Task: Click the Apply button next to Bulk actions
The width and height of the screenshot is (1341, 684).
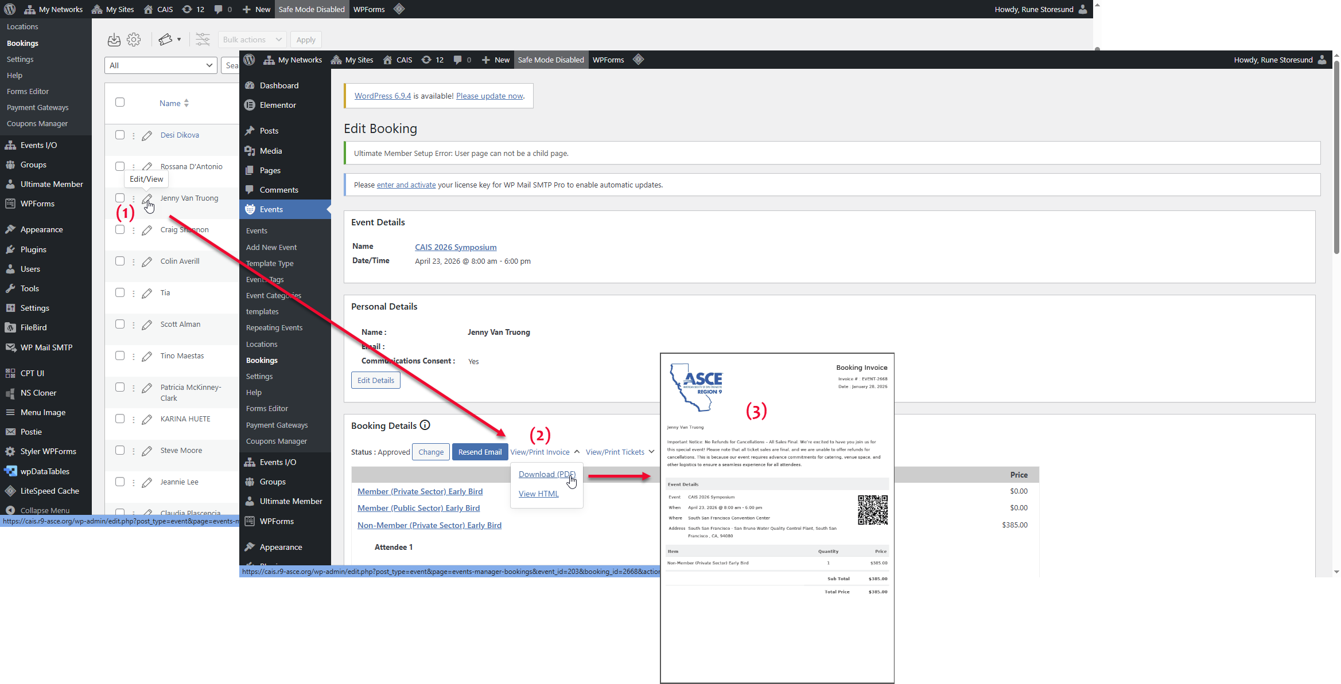Action: coord(306,40)
